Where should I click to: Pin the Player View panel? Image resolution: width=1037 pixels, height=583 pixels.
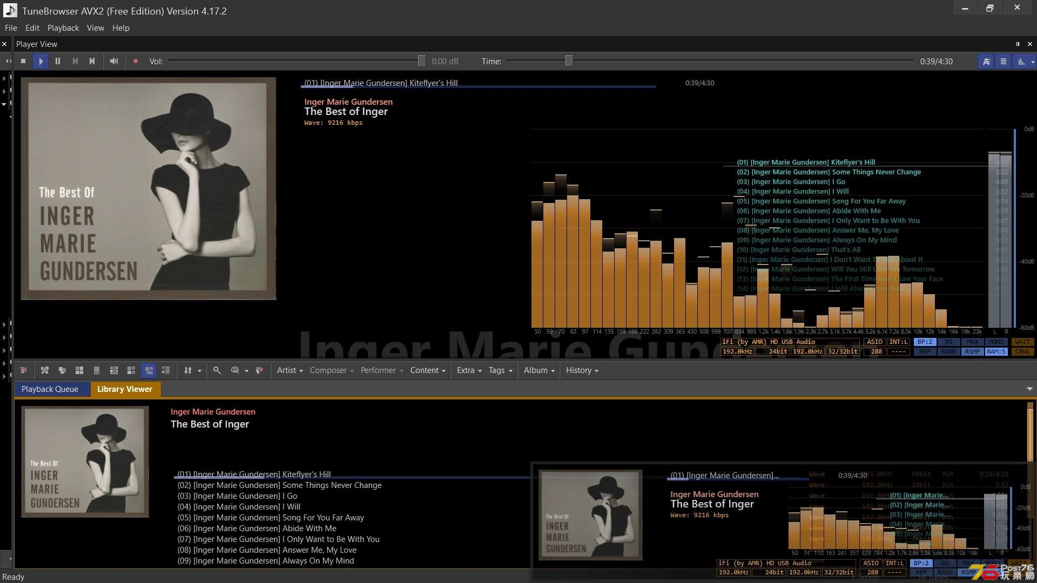(x=1018, y=44)
